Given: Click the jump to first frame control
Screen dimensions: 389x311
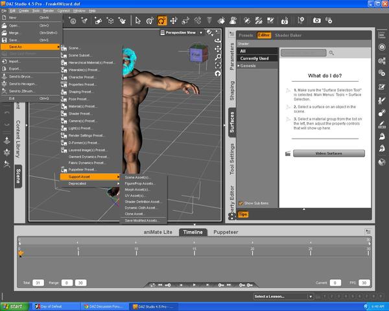Looking at the screenshot, I should pyautogui.click(x=160, y=285).
